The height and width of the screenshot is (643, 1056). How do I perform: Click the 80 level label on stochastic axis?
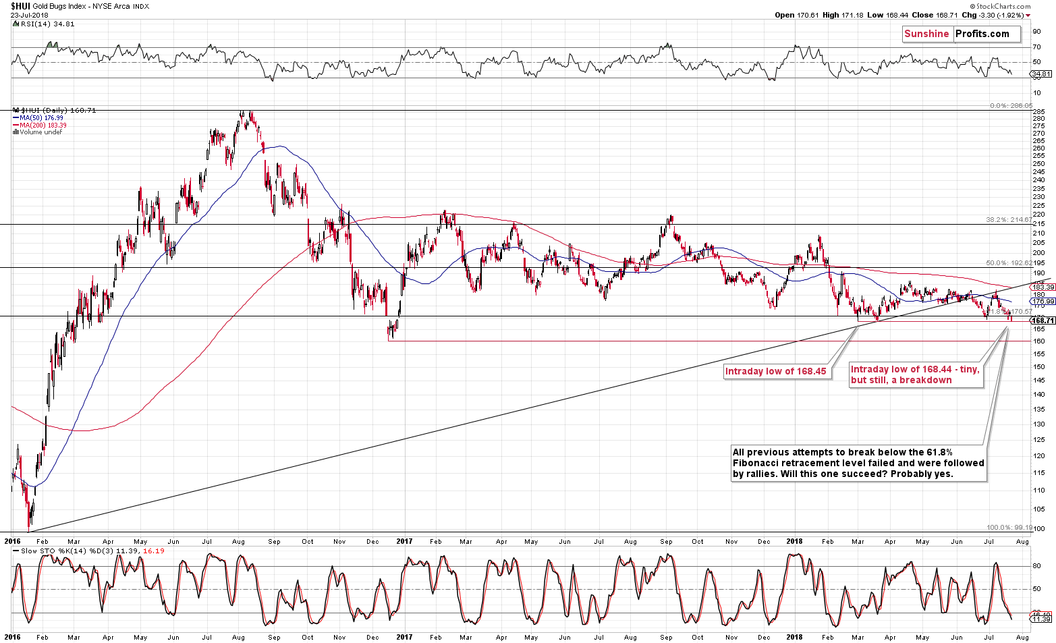pos(1036,566)
